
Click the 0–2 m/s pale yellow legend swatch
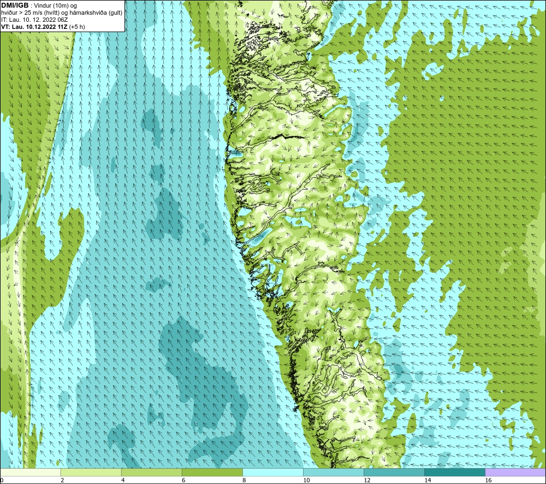(x=31, y=472)
